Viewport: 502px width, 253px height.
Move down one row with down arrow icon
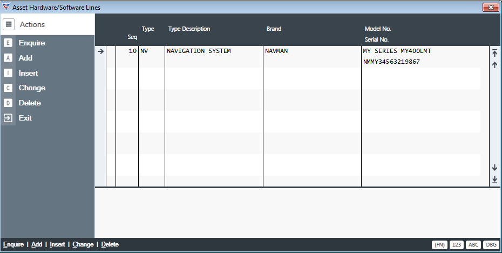tap(494, 168)
